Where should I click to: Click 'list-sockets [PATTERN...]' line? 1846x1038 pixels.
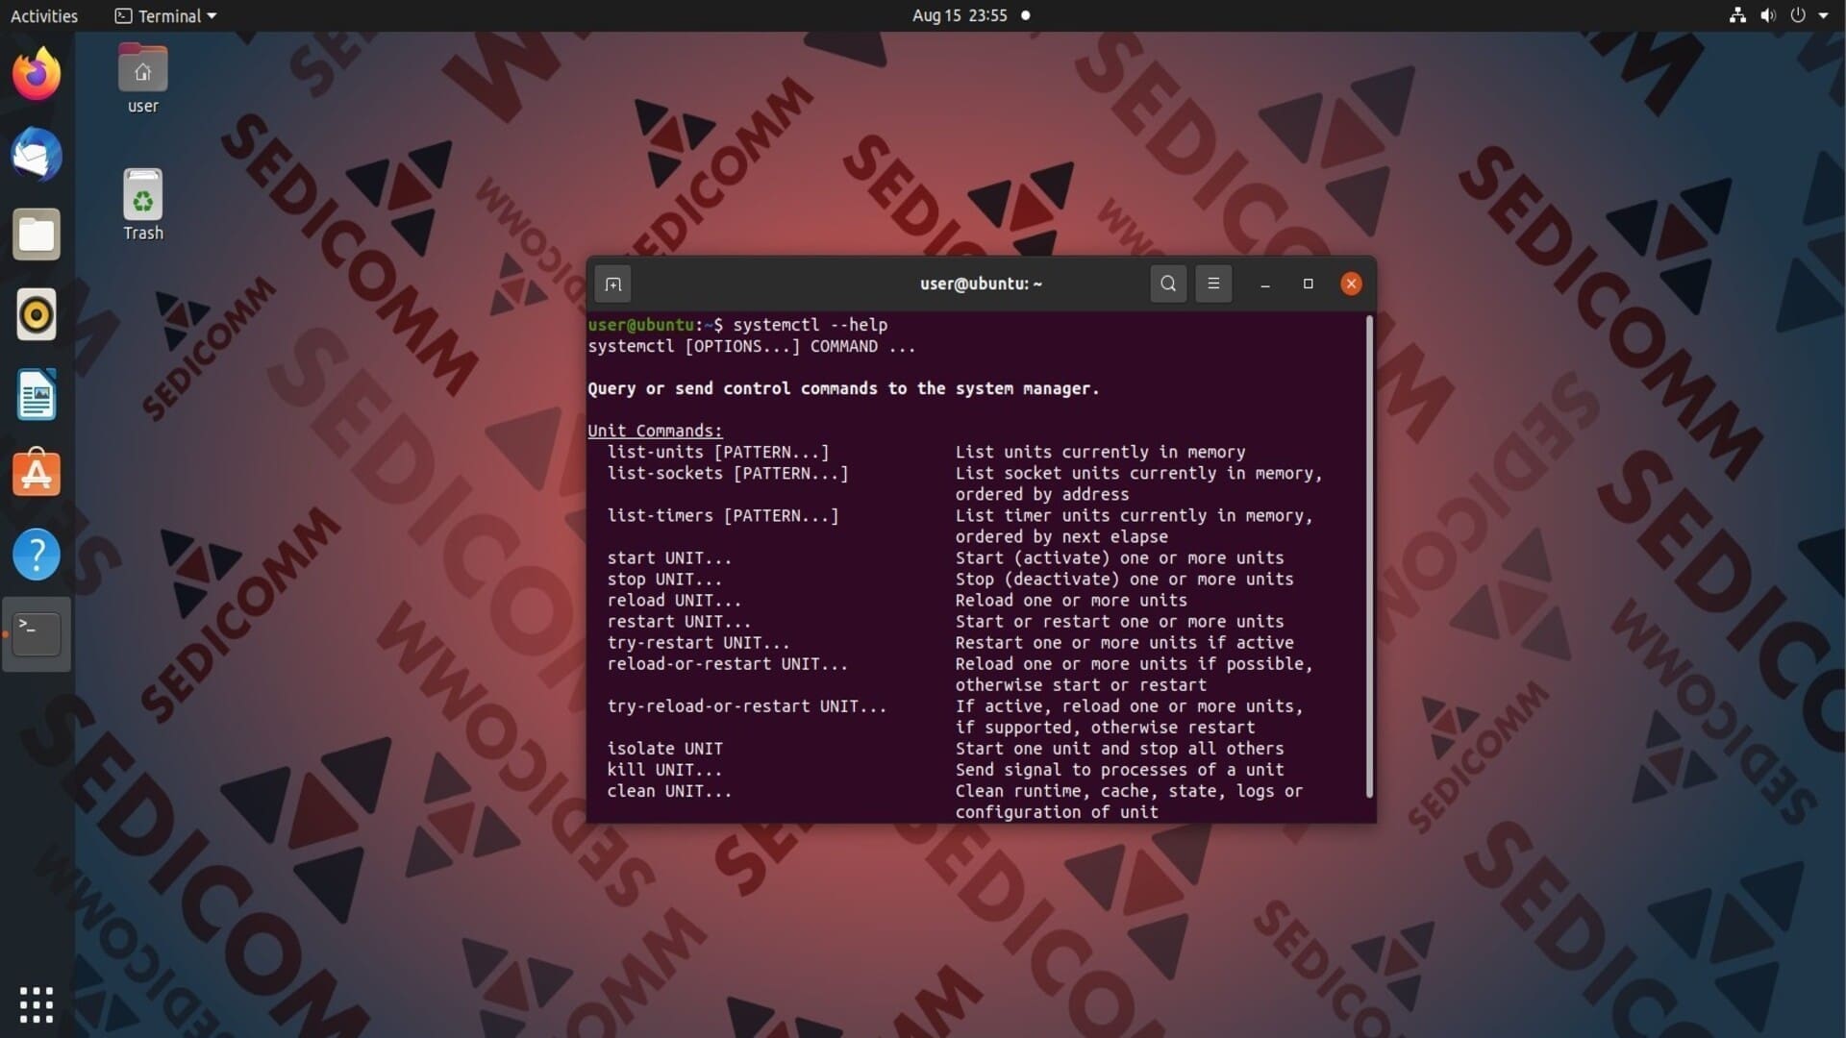tap(727, 473)
